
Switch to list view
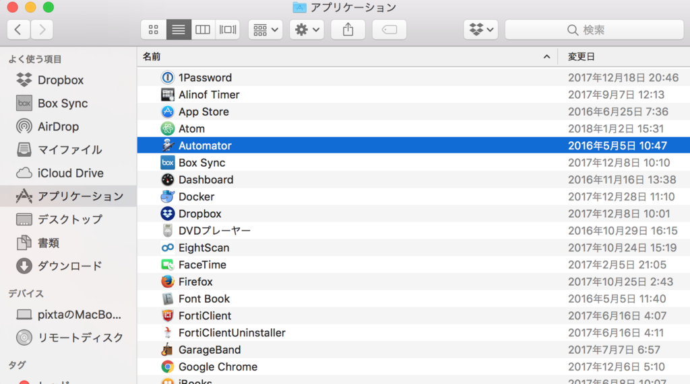point(178,30)
